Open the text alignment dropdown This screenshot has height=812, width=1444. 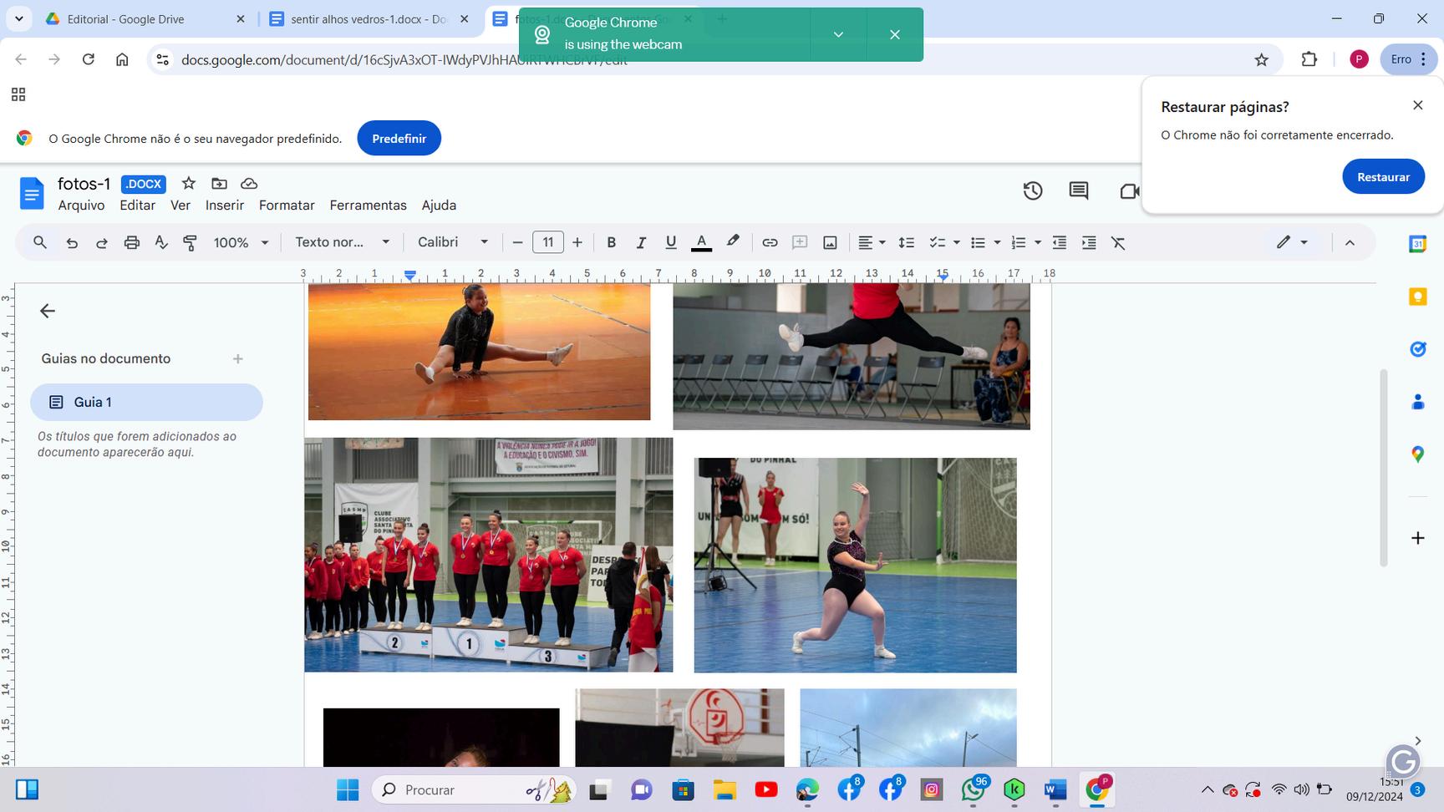click(x=872, y=242)
